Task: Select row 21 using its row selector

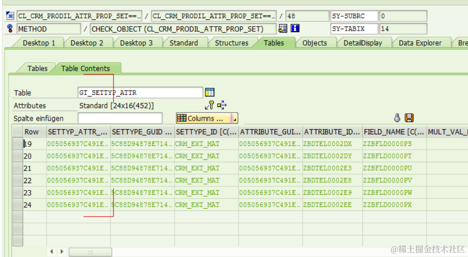Action: click(18, 168)
